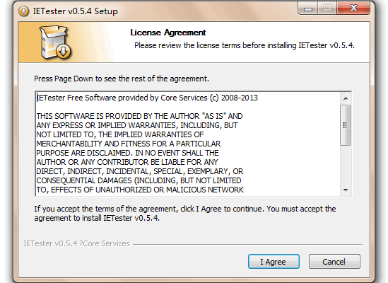The height and width of the screenshot is (283, 388).
Task: Click the IETester v0.5.4 Setup title text
Action: [76, 11]
